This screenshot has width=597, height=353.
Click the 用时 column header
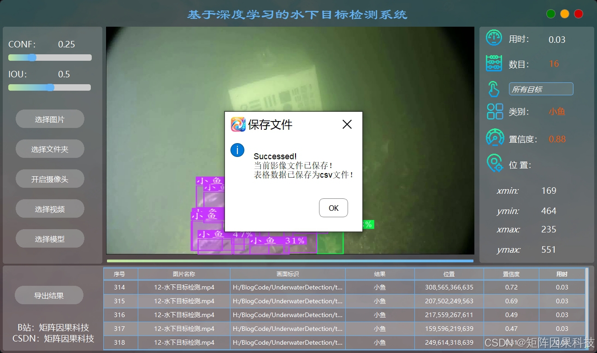point(562,274)
